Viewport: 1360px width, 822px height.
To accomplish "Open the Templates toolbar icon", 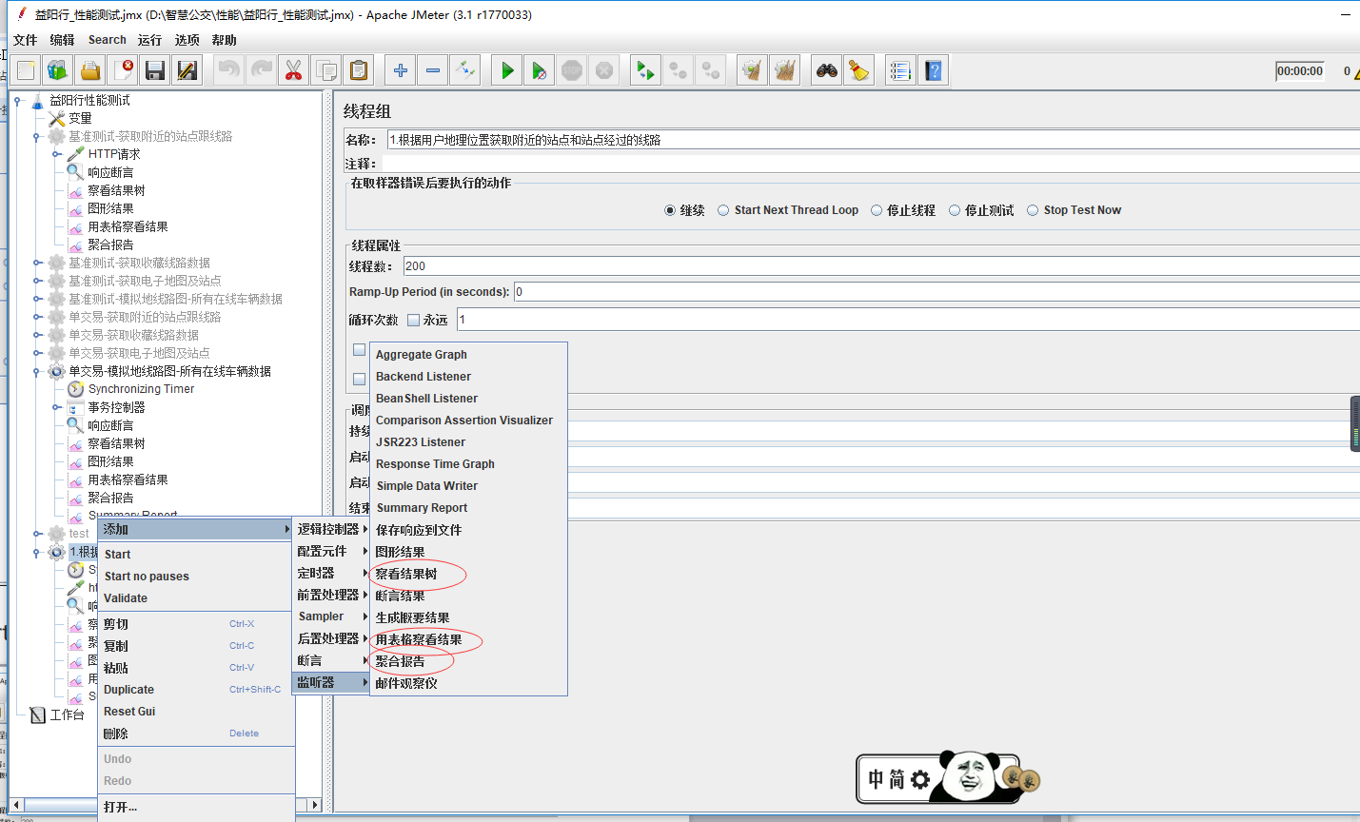I will coord(58,70).
